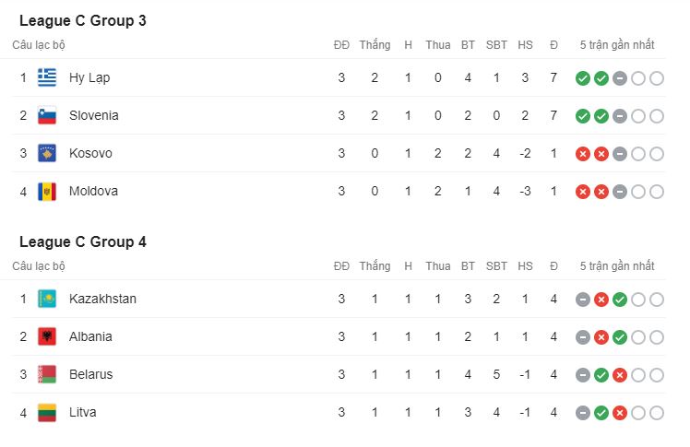Click the Litva flag icon
The image size is (690, 447).
47,413
